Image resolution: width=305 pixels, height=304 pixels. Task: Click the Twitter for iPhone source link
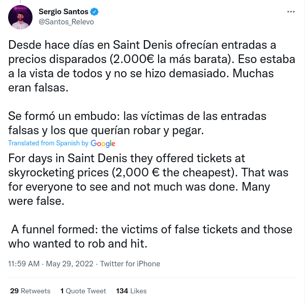(x=130, y=264)
